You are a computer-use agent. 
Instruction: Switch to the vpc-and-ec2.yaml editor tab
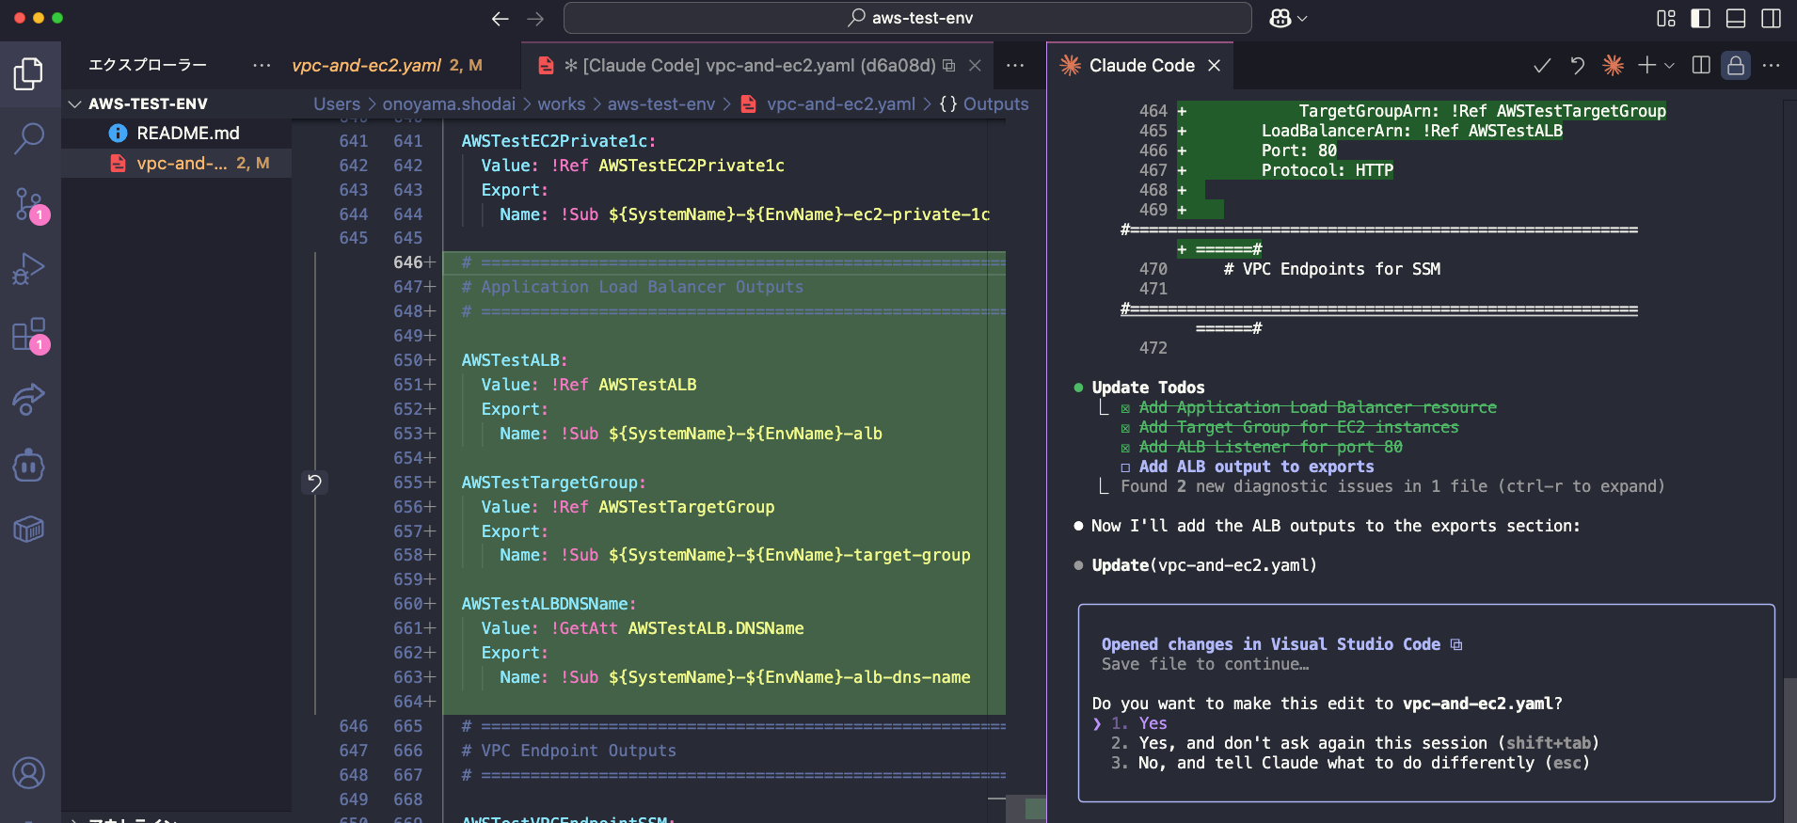tap(387, 65)
